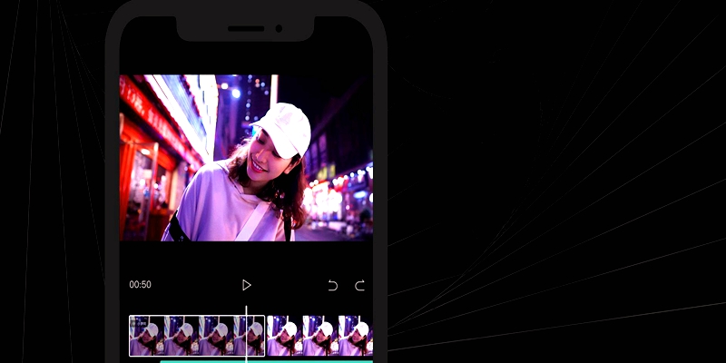Select the white-outlined clip on the timeline

pos(197,336)
